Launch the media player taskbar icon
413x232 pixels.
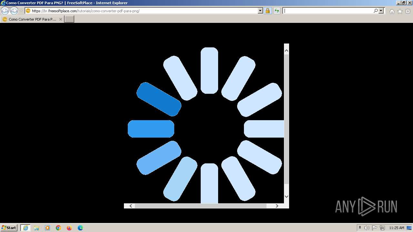(x=47, y=228)
